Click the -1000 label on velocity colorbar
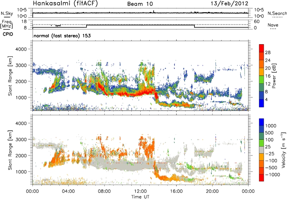Image resolution: width=287 pixels, height=199 pixels. 273,175
